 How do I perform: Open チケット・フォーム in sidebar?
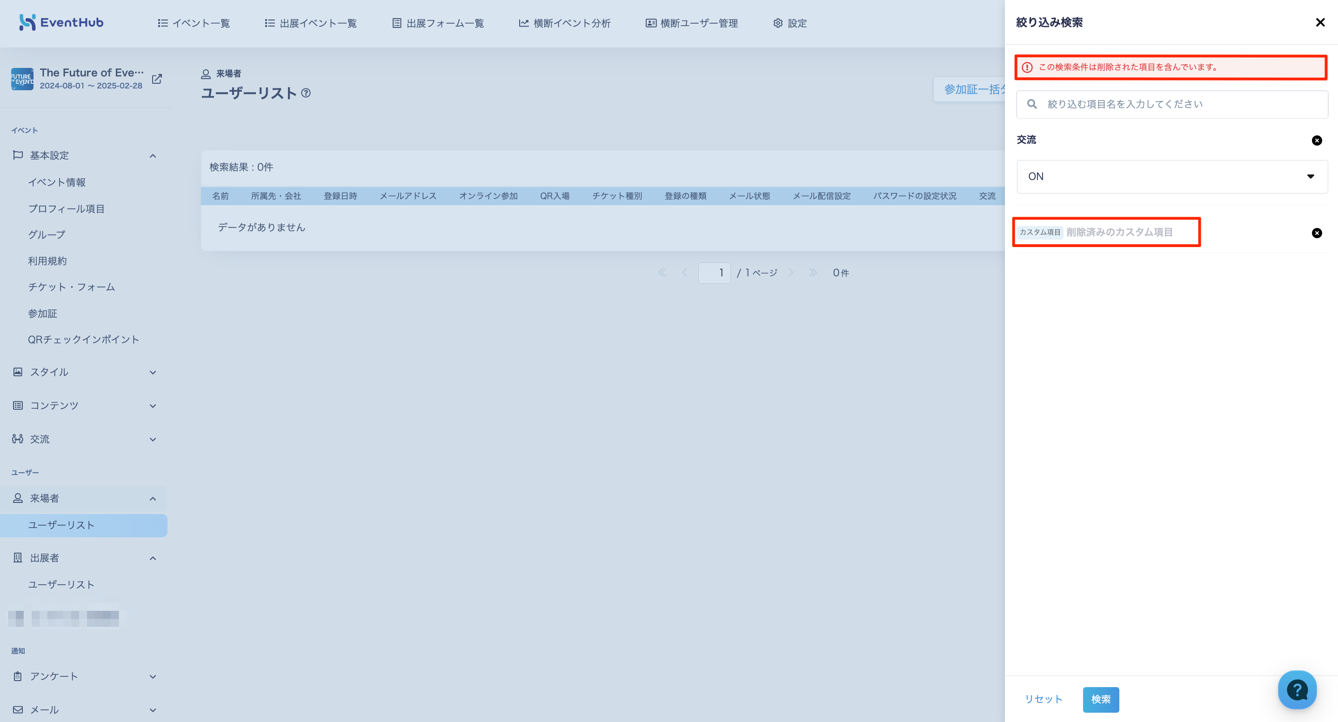coord(72,287)
